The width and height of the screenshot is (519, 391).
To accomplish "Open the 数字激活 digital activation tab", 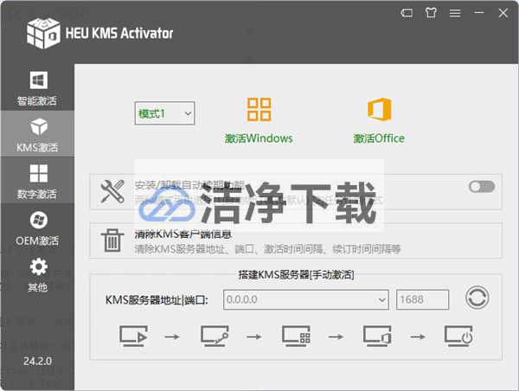I will (37, 181).
